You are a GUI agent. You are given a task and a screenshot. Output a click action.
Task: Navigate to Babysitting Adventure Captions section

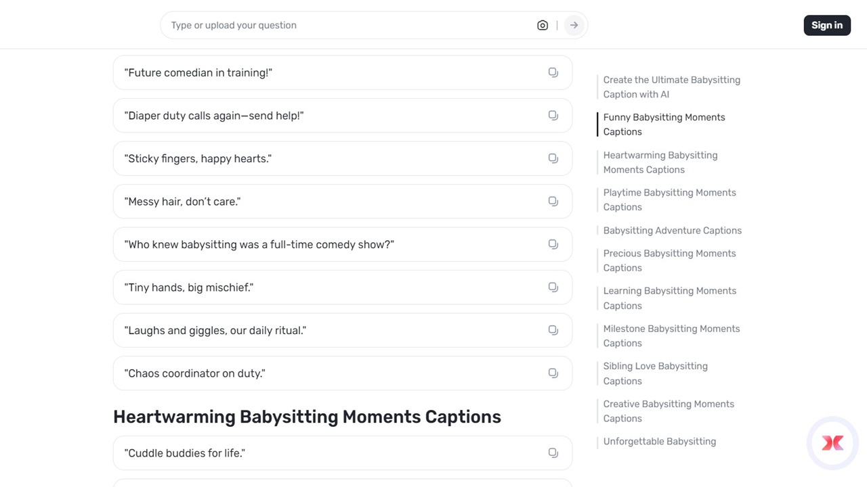(672, 231)
